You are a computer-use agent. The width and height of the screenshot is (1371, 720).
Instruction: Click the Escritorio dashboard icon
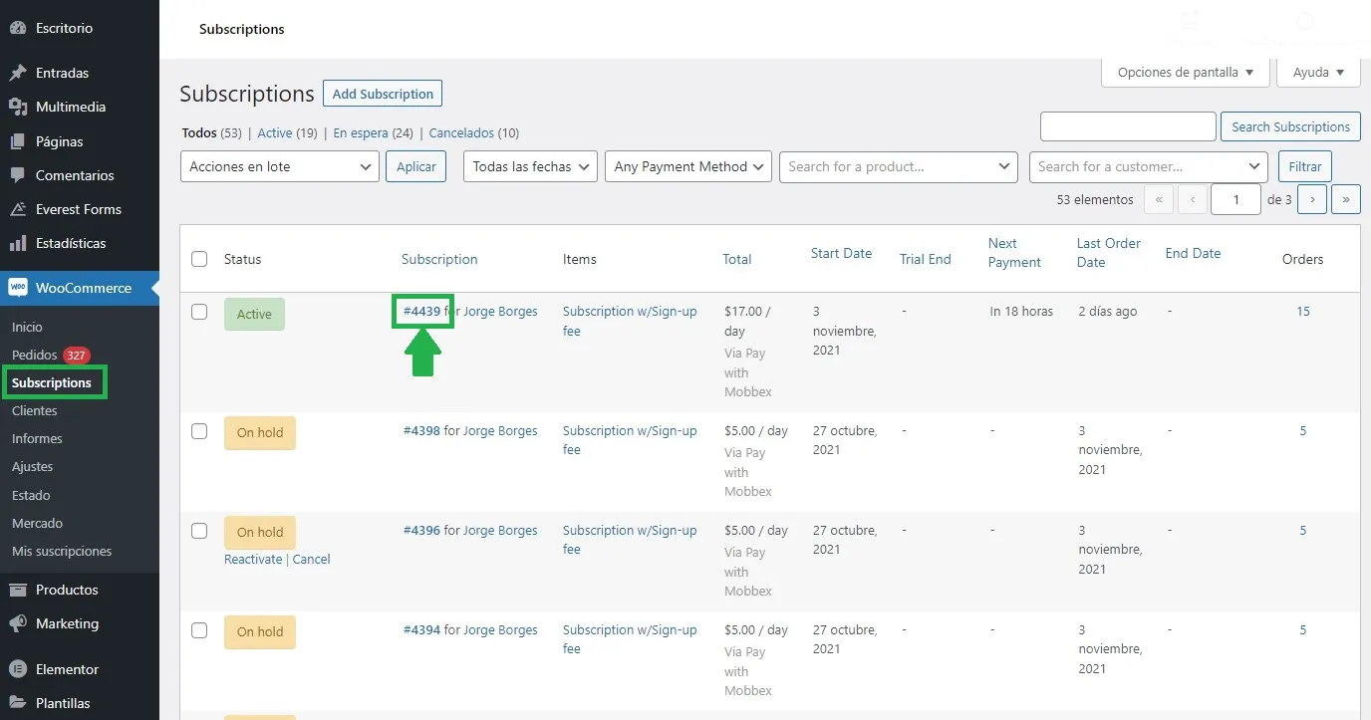tap(17, 28)
